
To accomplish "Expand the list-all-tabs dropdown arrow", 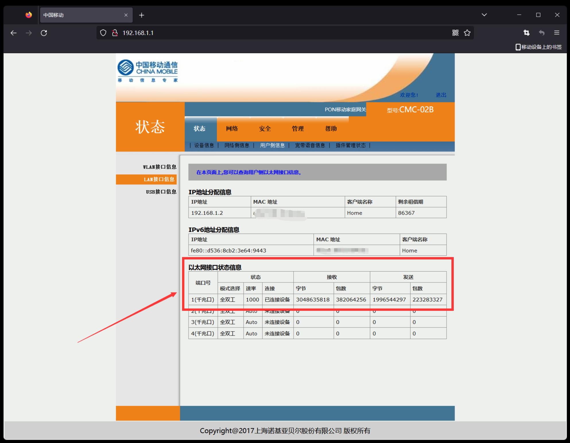I will point(484,15).
